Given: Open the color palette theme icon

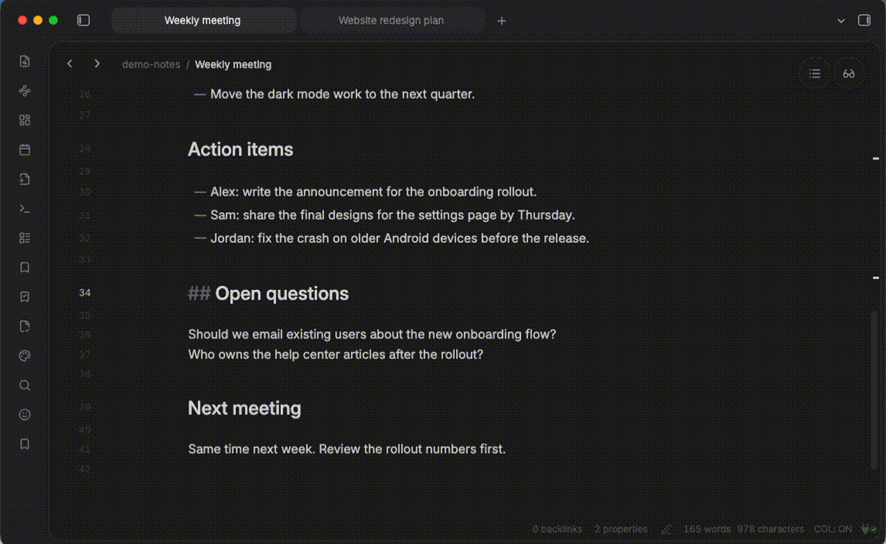Looking at the screenshot, I should tap(25, 356).
